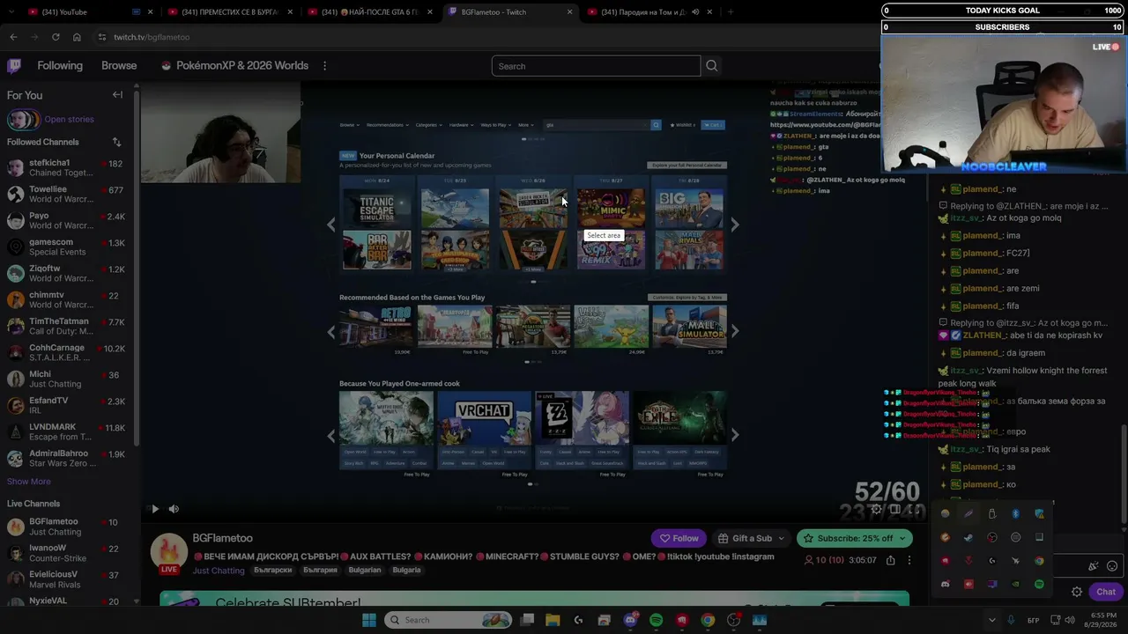This screenshot has height=634, width=1128.
Task: Open File Explorer from the taskbar
Action: coord(553,620)
